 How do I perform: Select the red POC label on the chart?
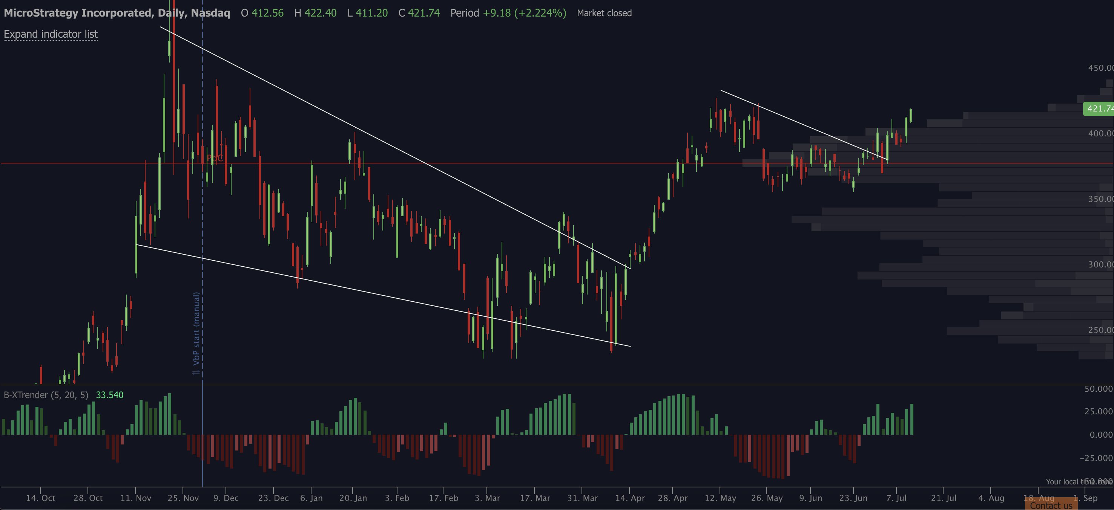tap(215, 159)
